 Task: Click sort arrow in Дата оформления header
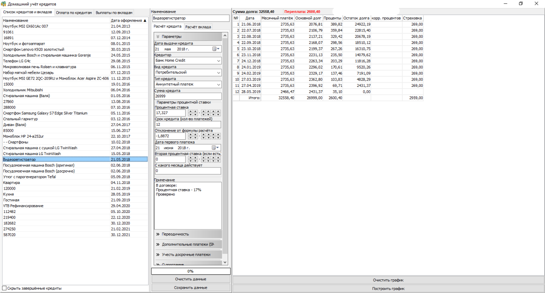tap(145, 20)
